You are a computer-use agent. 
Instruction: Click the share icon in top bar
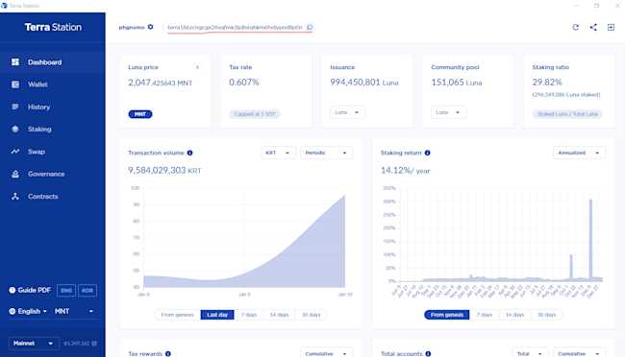coord(593,27)
